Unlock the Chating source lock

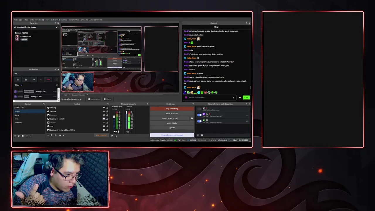107,108
